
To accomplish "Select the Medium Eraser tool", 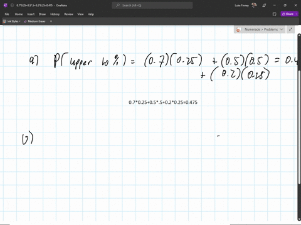I will pyautogui.click(x=34, y=21).
